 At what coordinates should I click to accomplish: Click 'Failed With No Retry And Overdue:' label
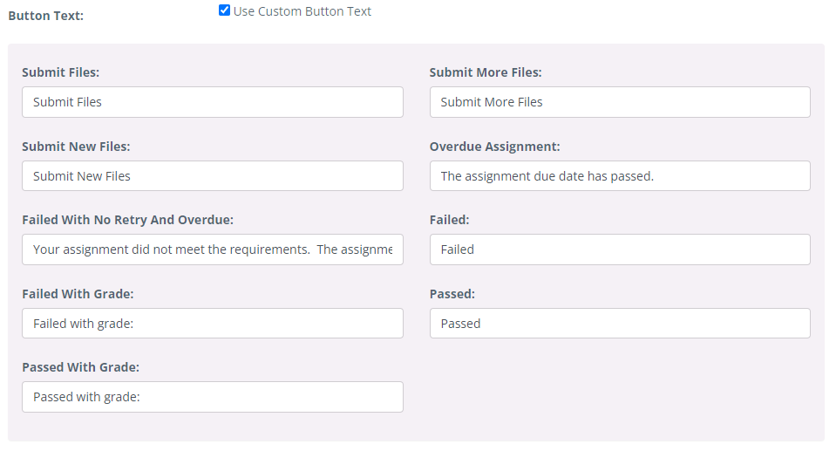[x=128, y=219]
